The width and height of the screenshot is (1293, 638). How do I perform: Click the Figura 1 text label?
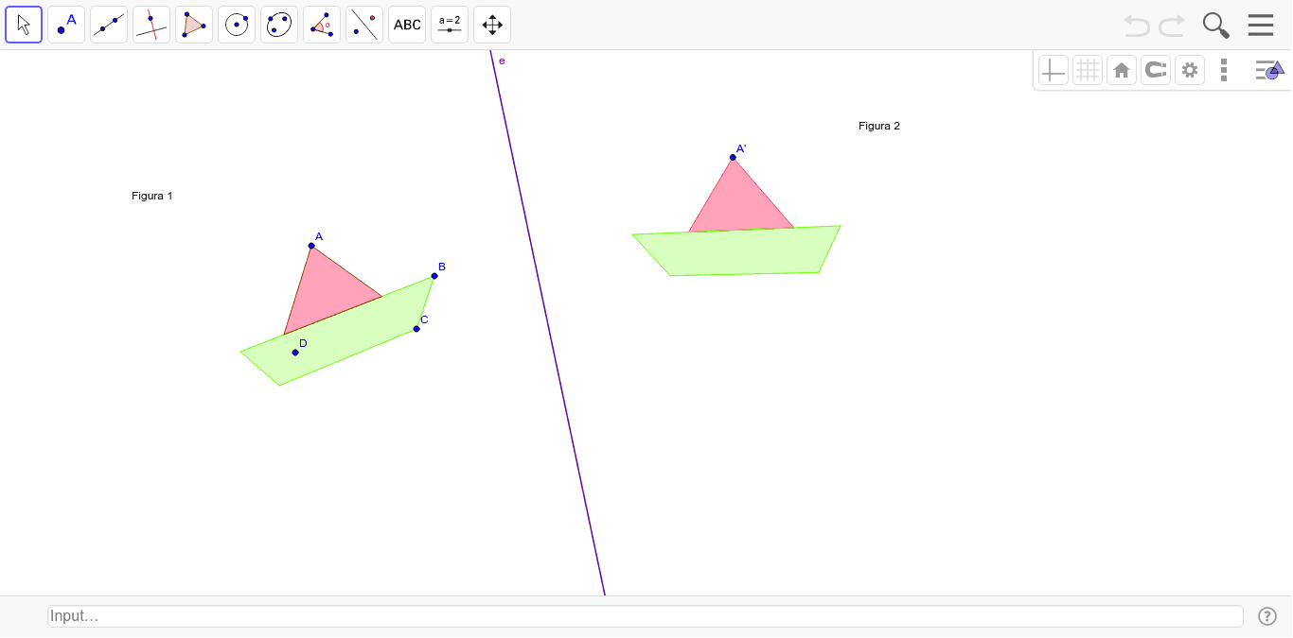tap(152, 196)
